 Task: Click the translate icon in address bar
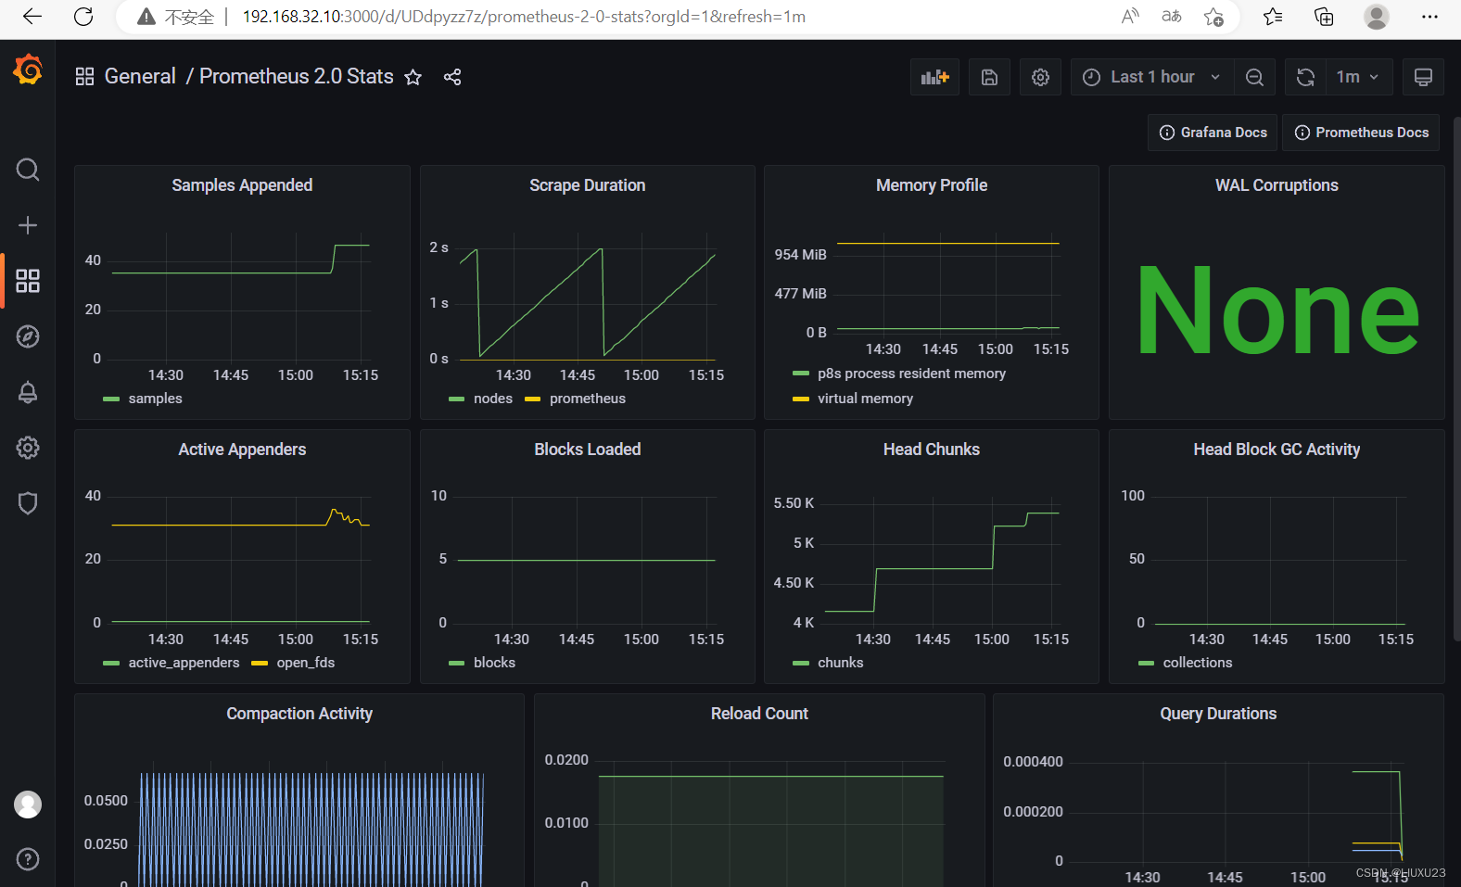coord(1172,17)
